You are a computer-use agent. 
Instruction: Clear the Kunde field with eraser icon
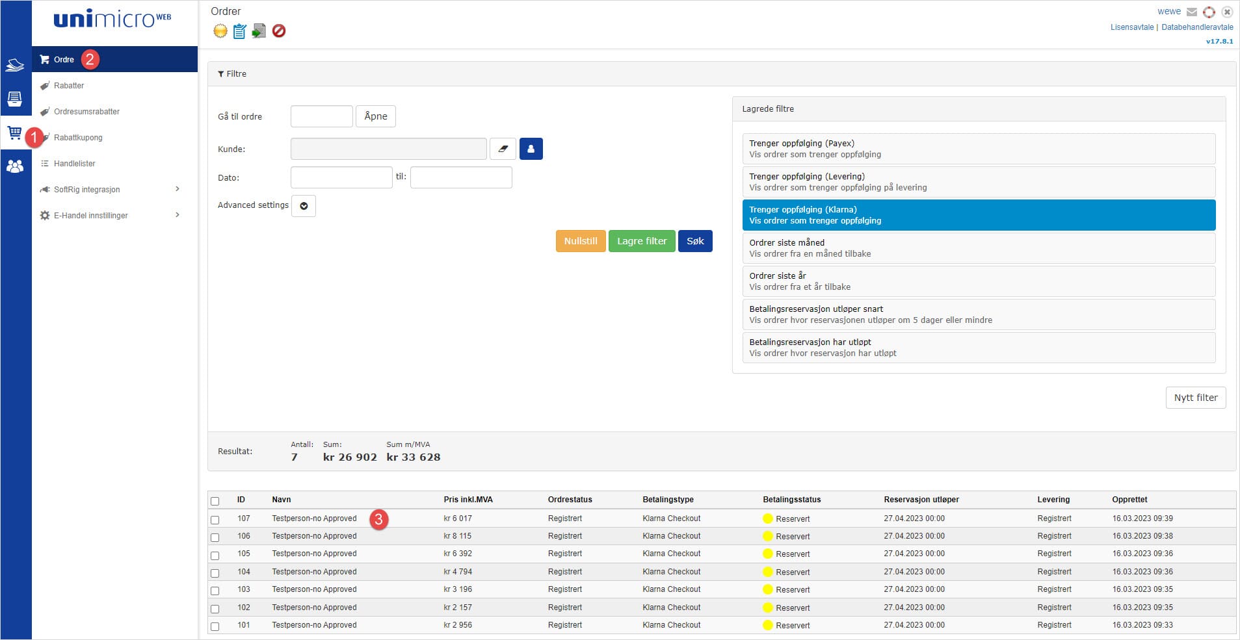pyautogui.click(x=503, y=149)
